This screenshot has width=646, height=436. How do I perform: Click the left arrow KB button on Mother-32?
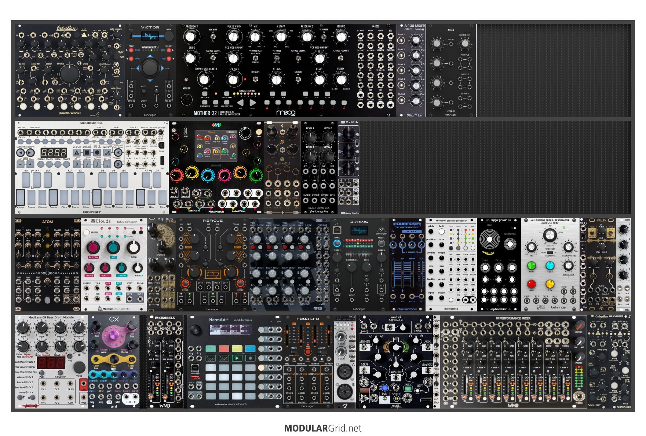pos(240,103)
